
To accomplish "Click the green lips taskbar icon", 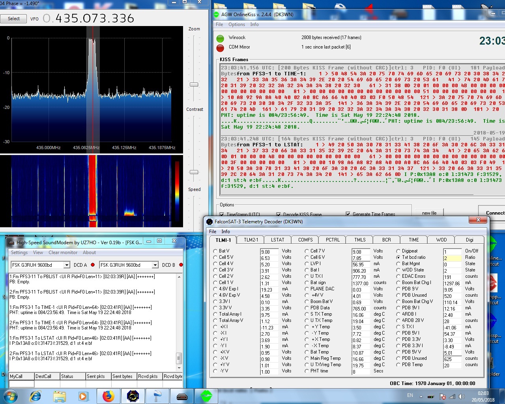I will [x=206, y=396].
